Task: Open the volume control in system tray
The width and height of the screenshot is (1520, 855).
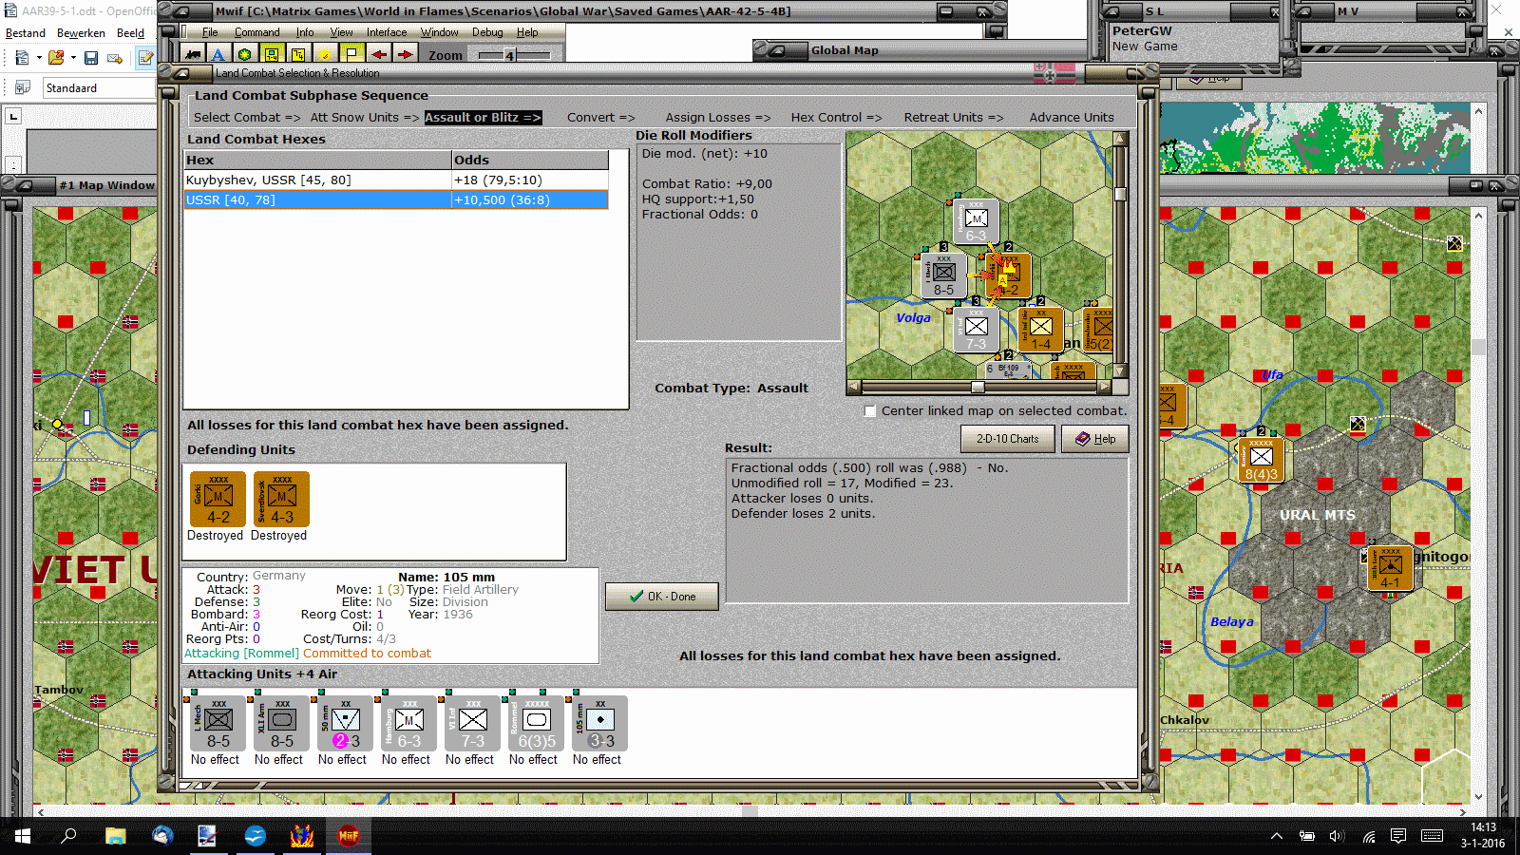Action: pos(1337,836)
